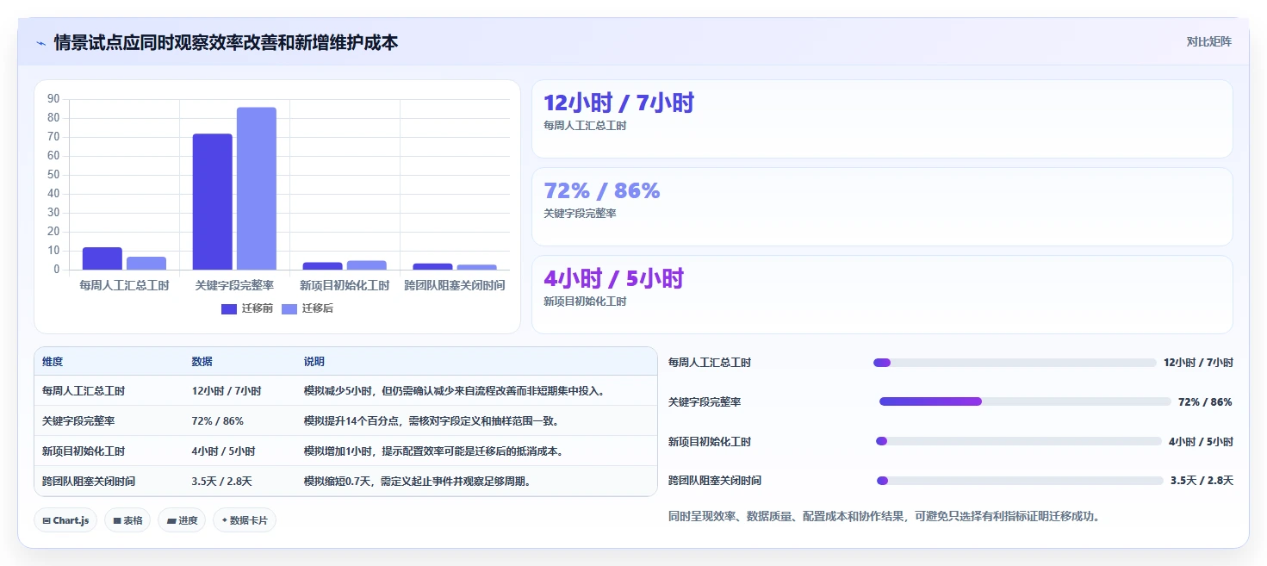Click the 迁移后 bar for 关键字段完整率
This screenshot has height=566, width=1267.
[x=257, y=189]
